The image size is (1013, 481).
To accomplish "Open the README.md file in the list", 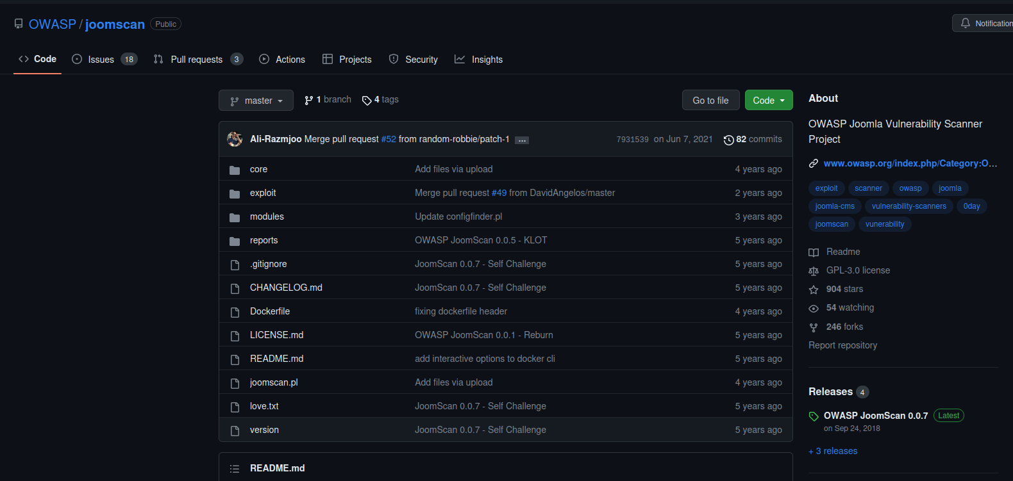I will pyautogui.click(x=276, y=359).
